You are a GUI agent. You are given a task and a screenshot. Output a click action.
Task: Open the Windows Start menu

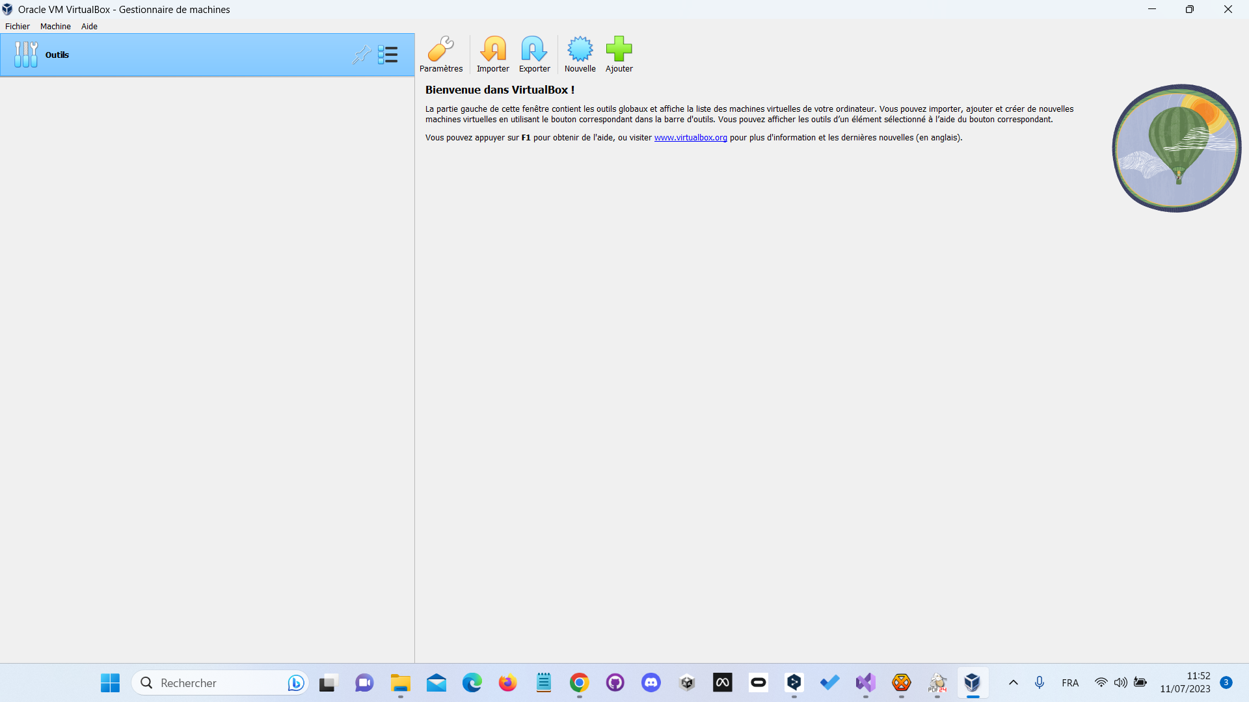(x=110, y=682)
